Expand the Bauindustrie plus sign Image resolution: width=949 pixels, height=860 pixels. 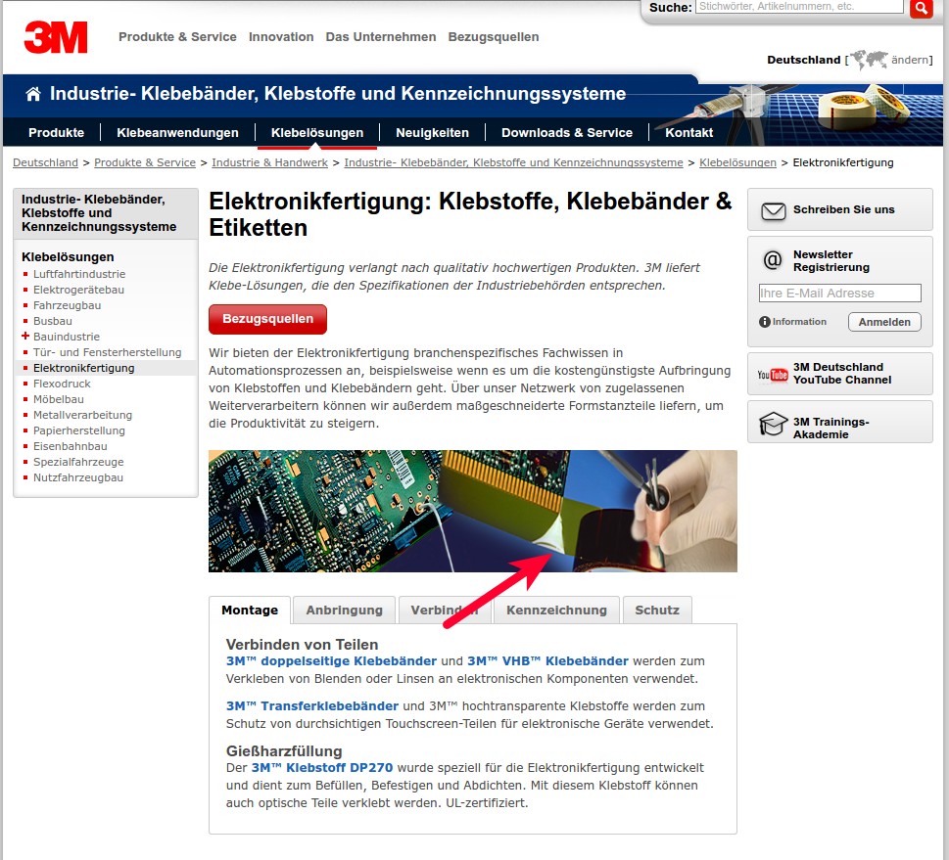(25, 336)
